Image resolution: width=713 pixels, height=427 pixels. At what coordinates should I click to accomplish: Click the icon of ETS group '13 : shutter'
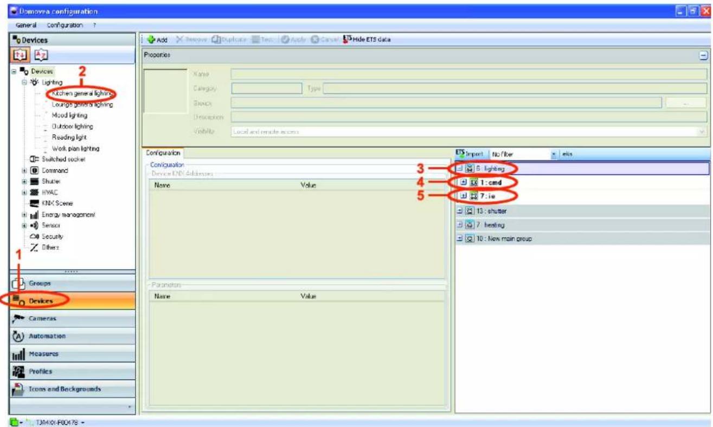point(470,211)
